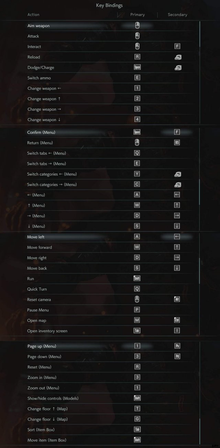Click Change floor ↑ (Map) T key

(137, 408)
